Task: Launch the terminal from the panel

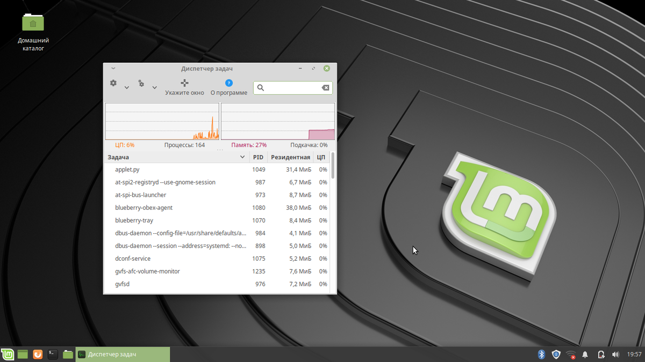Action: (52, 354)
